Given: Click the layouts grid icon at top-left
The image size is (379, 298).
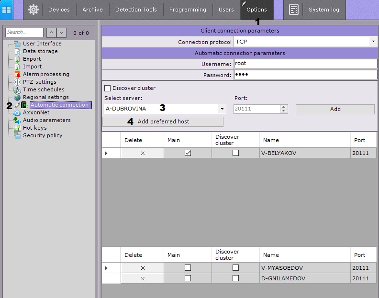Looking at the screenshot, I should click(x=7, y=10).
